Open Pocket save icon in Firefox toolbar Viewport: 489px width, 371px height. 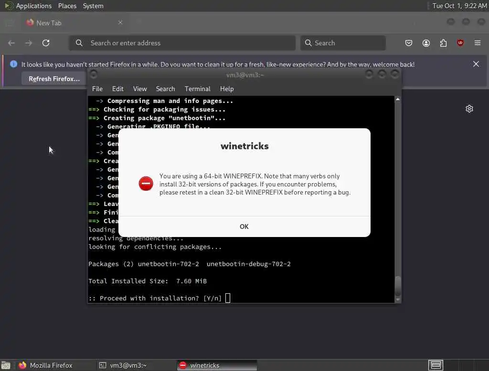point(409,43)
